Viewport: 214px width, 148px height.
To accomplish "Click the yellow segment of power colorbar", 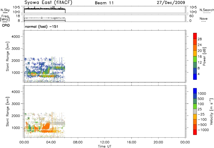I will coord(195,53).
